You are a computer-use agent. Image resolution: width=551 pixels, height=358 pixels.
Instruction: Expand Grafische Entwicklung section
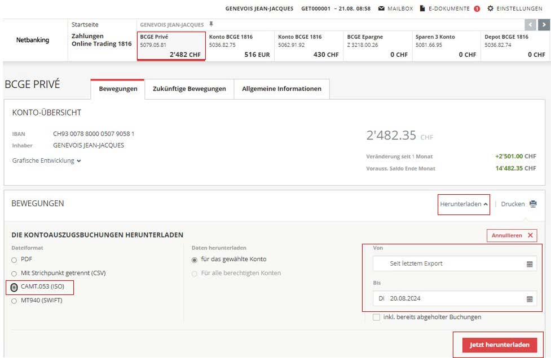pyautogui.click(x=46, y=160)
